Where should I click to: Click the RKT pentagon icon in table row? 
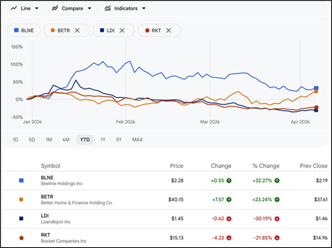coord(21,238)
